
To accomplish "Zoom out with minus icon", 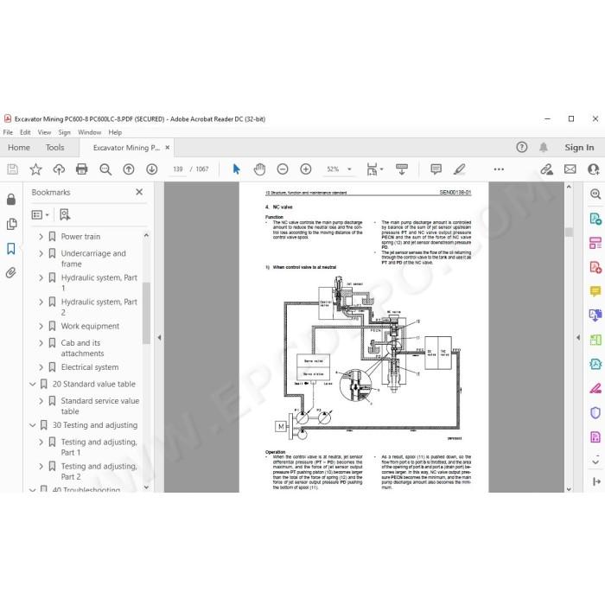I will pyautogui.click(x=283, y=169).
